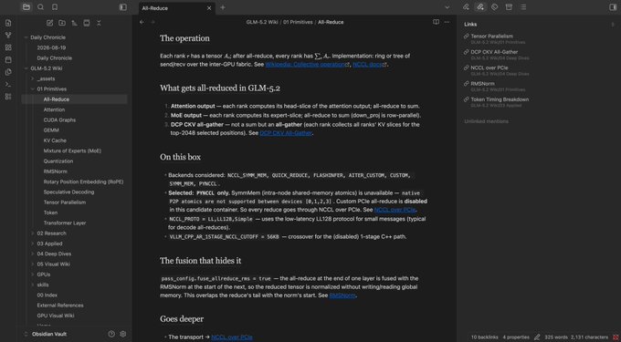Image resolution: width=621 pixels, height=342 pixels.
Task: Open the quick switcher ribbon icon
Action: click(8, 23)
